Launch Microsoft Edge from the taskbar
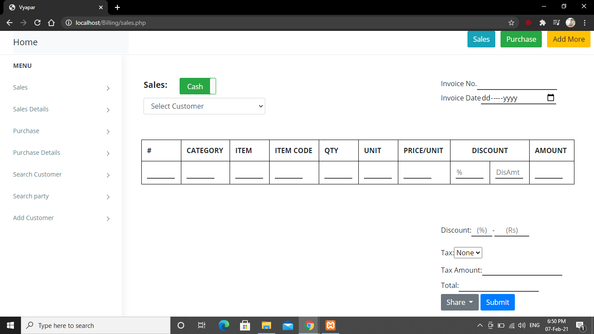The height and width of the screenshot is (334, 594). [x=224, y=325]
